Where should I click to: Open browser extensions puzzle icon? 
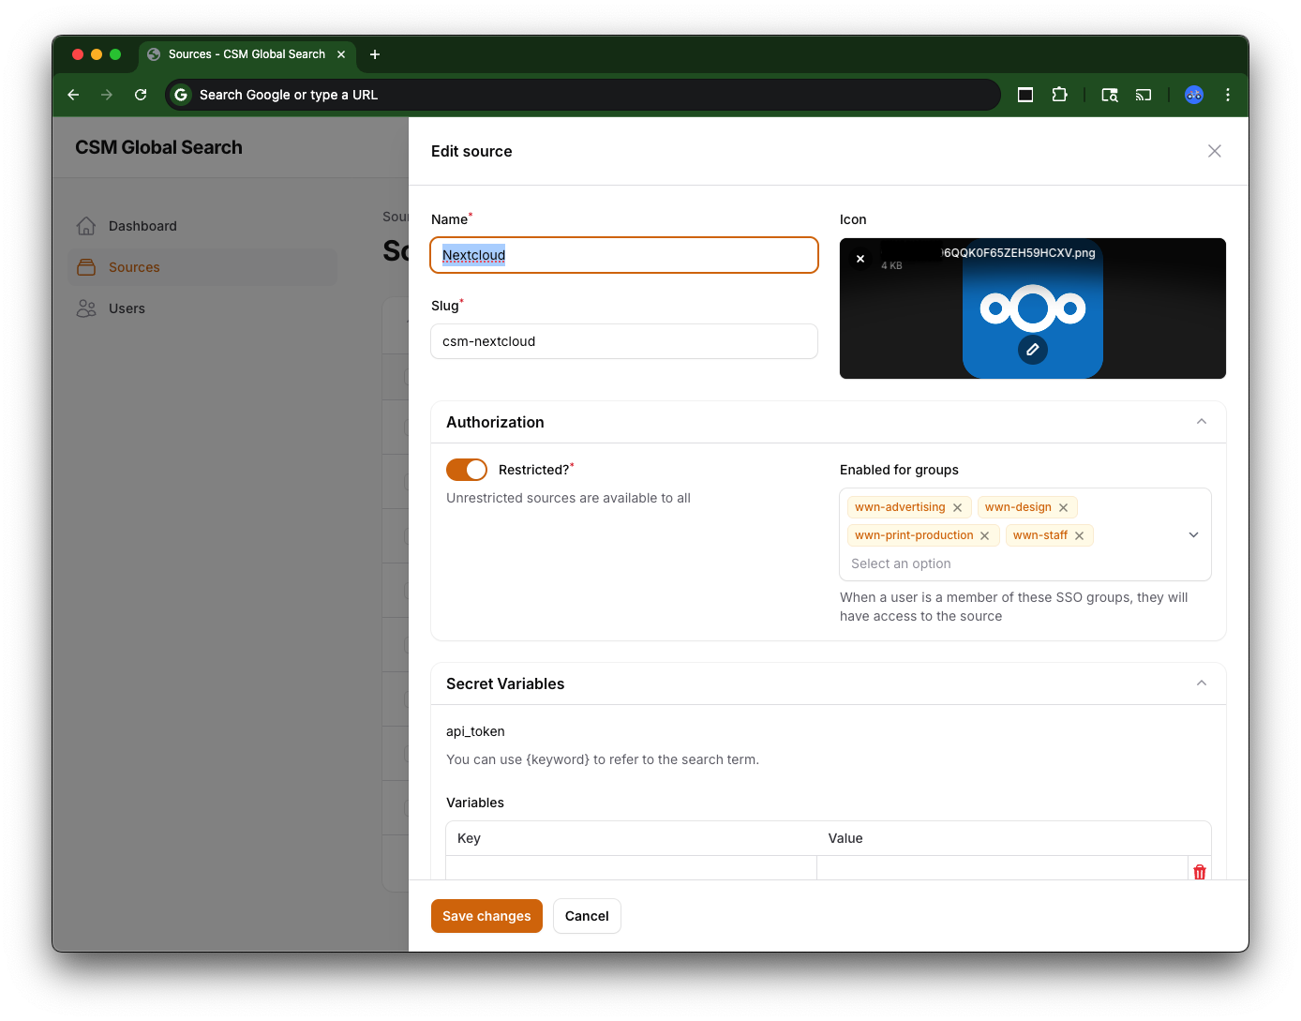(x=1059, y=95)
